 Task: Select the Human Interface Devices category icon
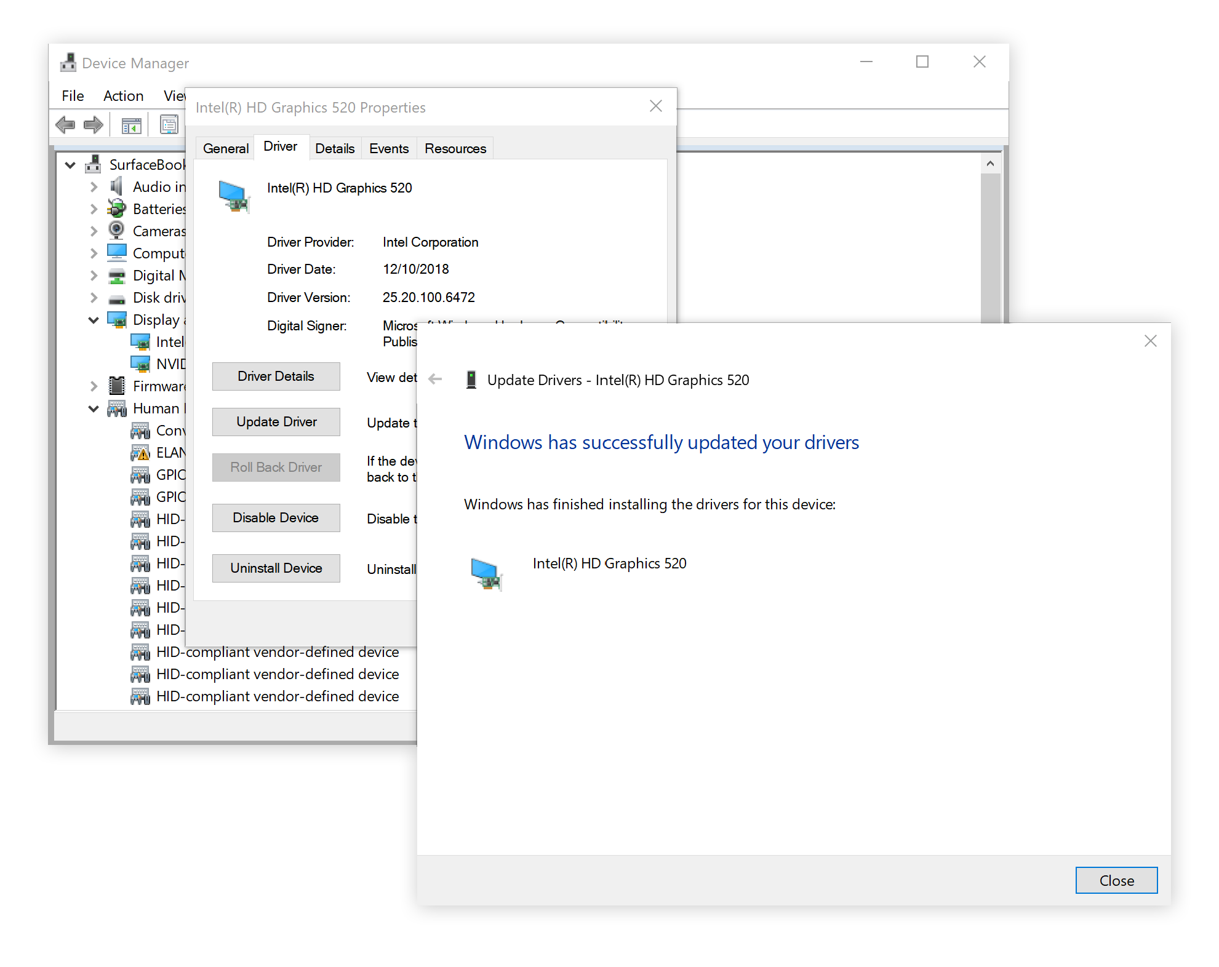[x=116, y=408]
